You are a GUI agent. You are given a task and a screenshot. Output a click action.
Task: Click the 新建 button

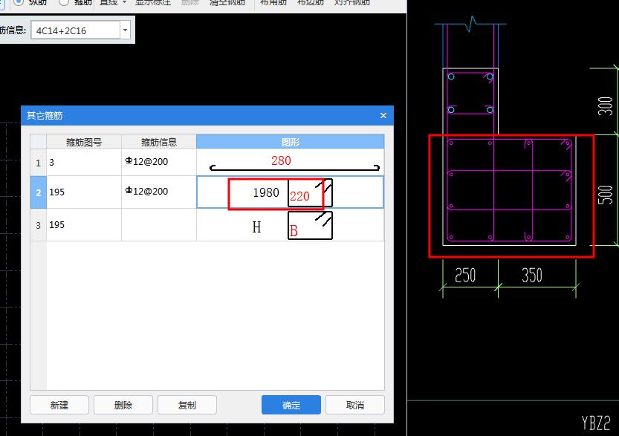pos(59,405)
